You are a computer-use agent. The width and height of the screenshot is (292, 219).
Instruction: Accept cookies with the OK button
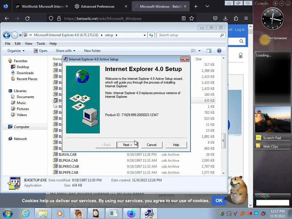[219, 200]
